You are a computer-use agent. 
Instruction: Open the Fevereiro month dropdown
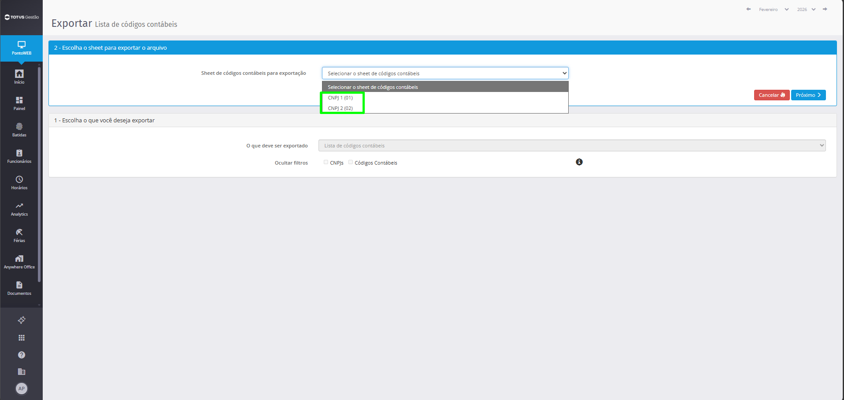(x=774, y=9)
